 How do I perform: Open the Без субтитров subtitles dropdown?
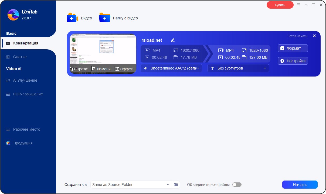(x=238, y=68)
